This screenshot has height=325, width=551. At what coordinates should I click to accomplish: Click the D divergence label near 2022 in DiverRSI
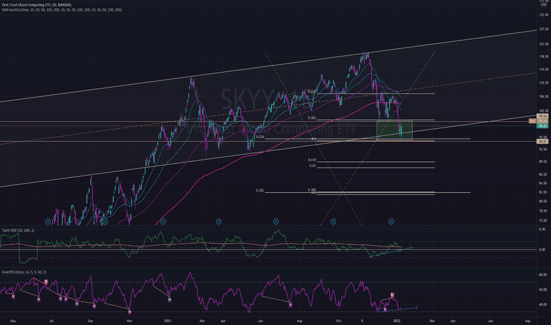click(385, 310)
